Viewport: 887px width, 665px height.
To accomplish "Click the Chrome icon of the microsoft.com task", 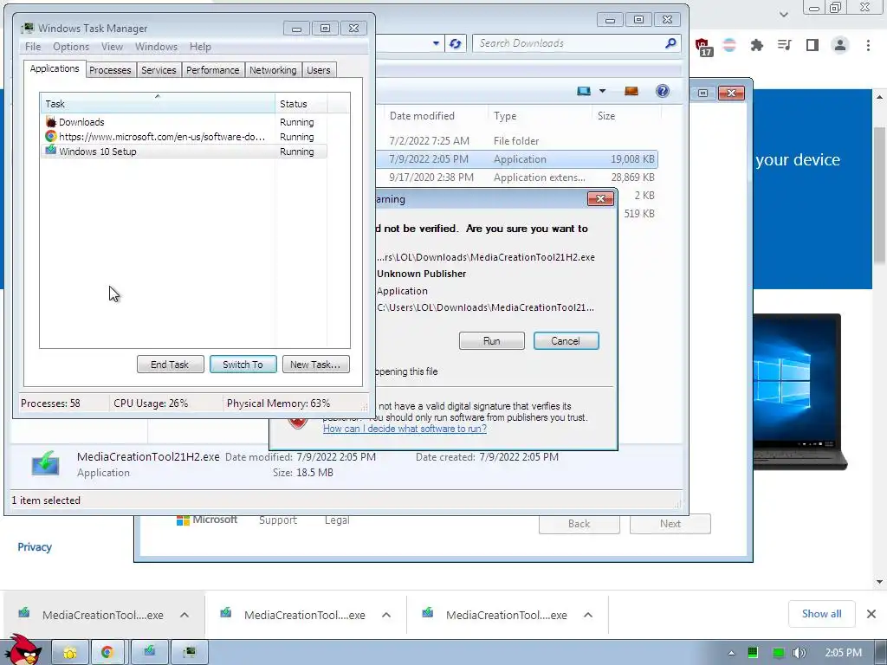I will (x=51, y=136).
